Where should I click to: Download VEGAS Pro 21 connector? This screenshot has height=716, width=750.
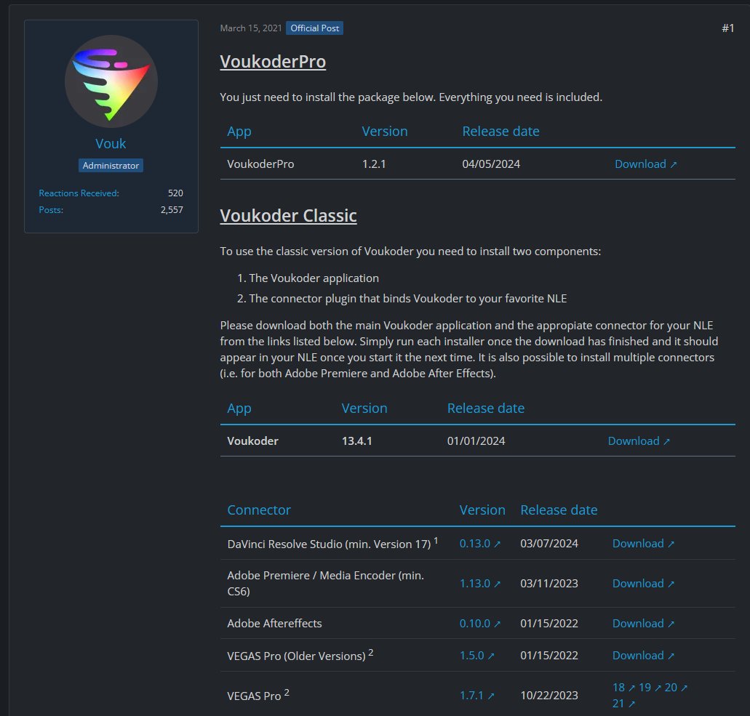623,703
